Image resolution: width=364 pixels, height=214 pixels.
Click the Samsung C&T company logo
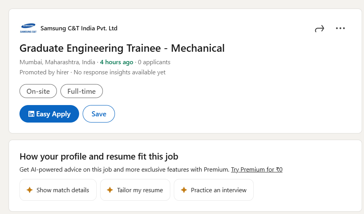pyautogui.click(x=28, y=28)
